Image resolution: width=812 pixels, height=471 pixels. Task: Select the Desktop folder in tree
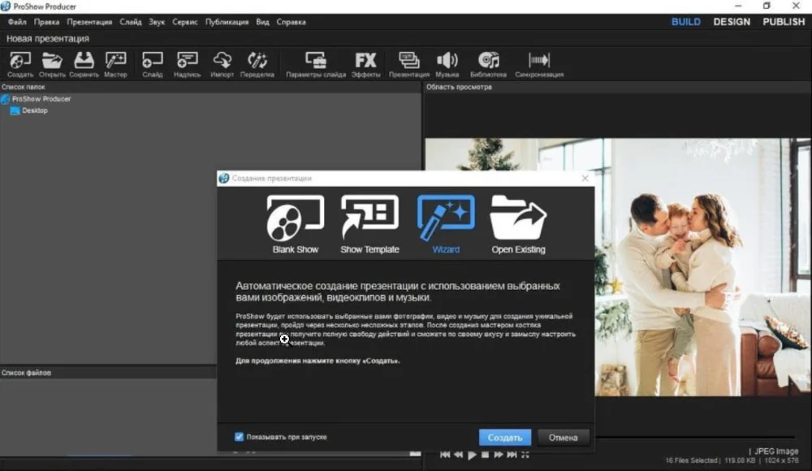34,110
